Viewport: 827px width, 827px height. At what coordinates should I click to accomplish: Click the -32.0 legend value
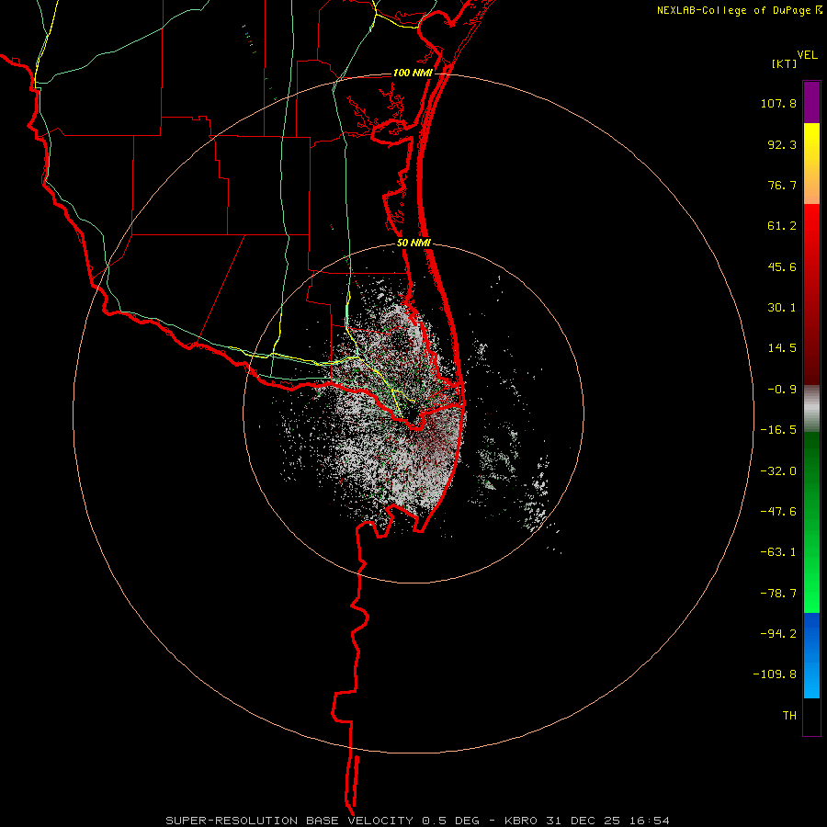778,471
